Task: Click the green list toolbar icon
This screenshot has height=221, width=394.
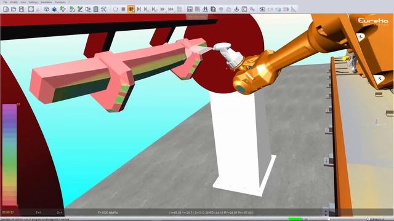Action: click(180, 9)
